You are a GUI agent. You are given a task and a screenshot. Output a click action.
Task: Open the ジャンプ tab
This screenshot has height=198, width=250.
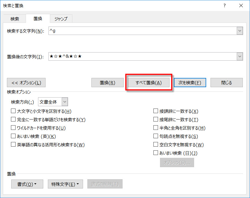61,19
